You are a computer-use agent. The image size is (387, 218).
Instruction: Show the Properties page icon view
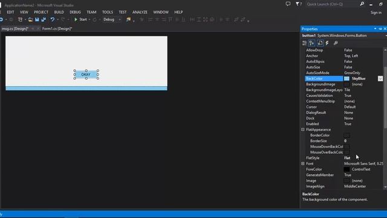pyautogui.click(x=320, y=43)
